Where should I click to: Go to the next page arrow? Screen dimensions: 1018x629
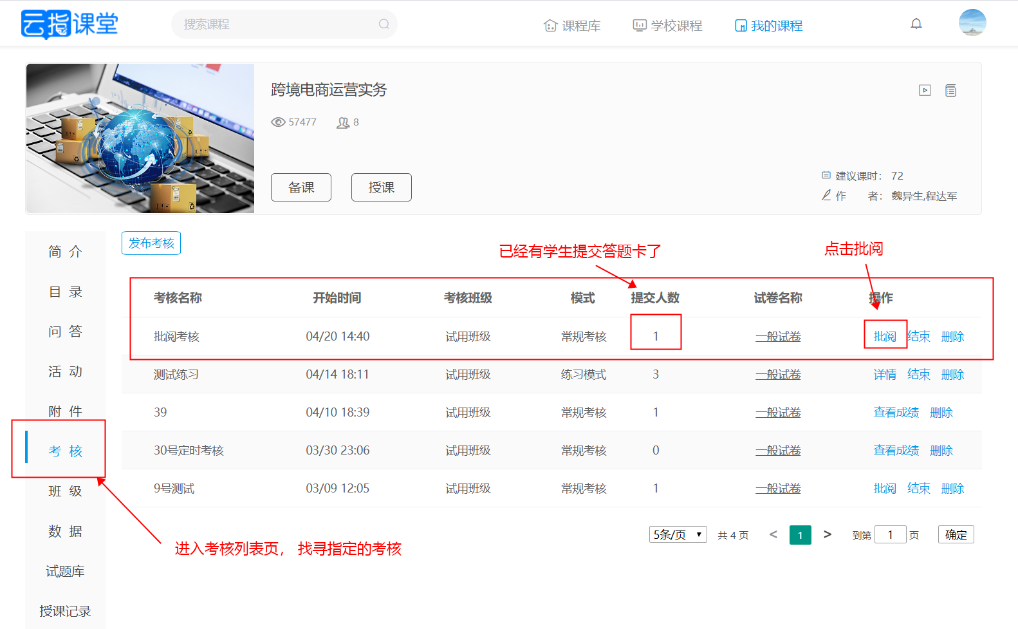[x=828, y=534]
